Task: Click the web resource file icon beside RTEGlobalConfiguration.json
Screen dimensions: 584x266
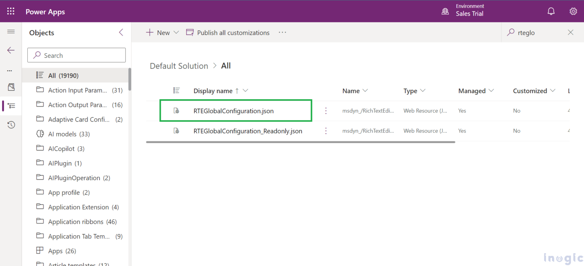Action: click(x=176, y=111)
